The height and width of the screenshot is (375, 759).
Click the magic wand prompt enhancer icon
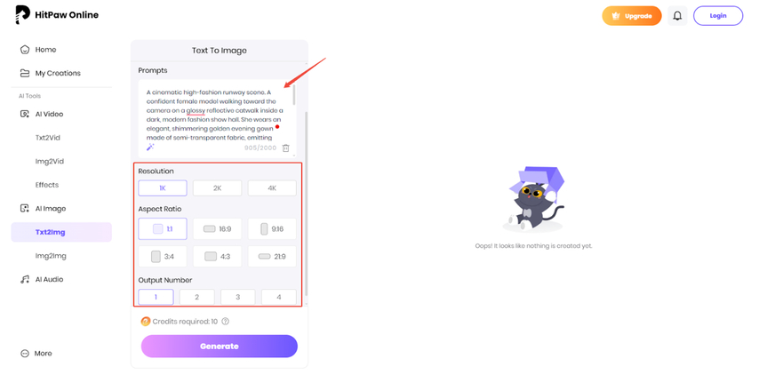pos(150,148)
